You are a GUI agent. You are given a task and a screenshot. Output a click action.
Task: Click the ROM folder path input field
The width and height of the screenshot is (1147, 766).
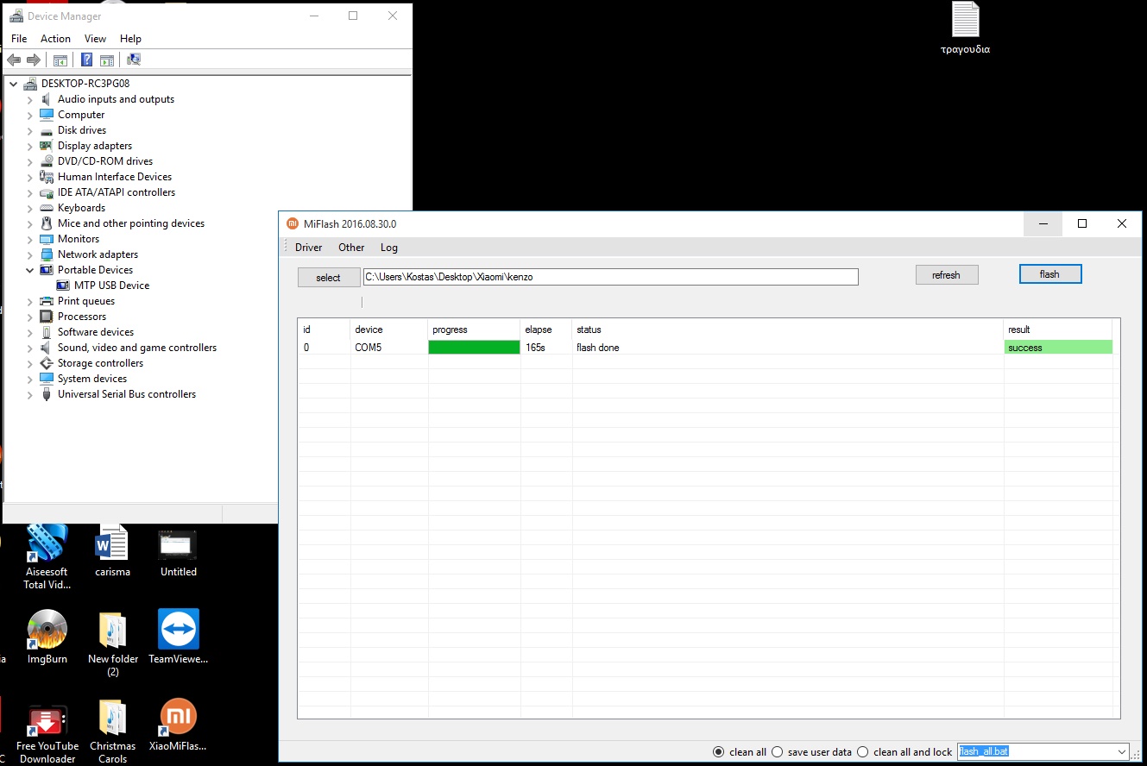point(611,277)
